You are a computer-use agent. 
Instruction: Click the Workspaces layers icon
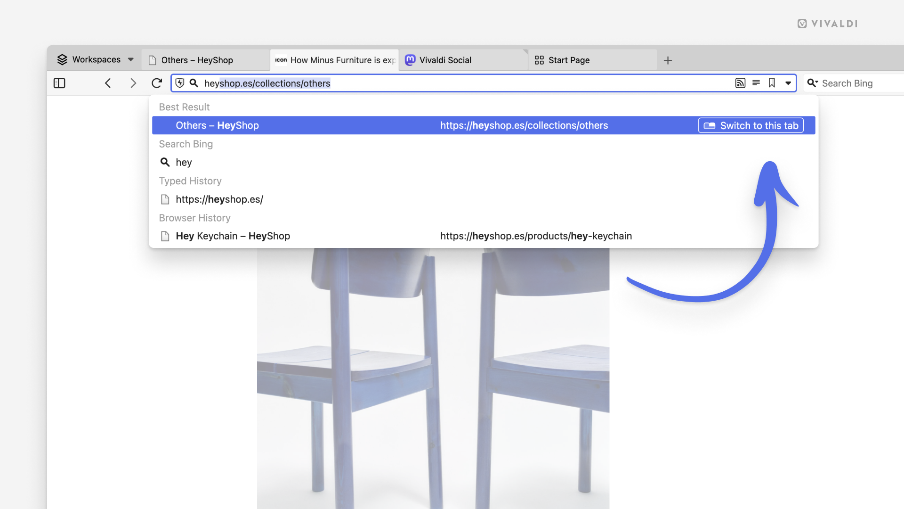(62, 60)
